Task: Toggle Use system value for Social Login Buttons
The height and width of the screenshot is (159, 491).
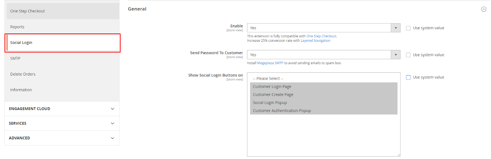Action: (408, 77)
